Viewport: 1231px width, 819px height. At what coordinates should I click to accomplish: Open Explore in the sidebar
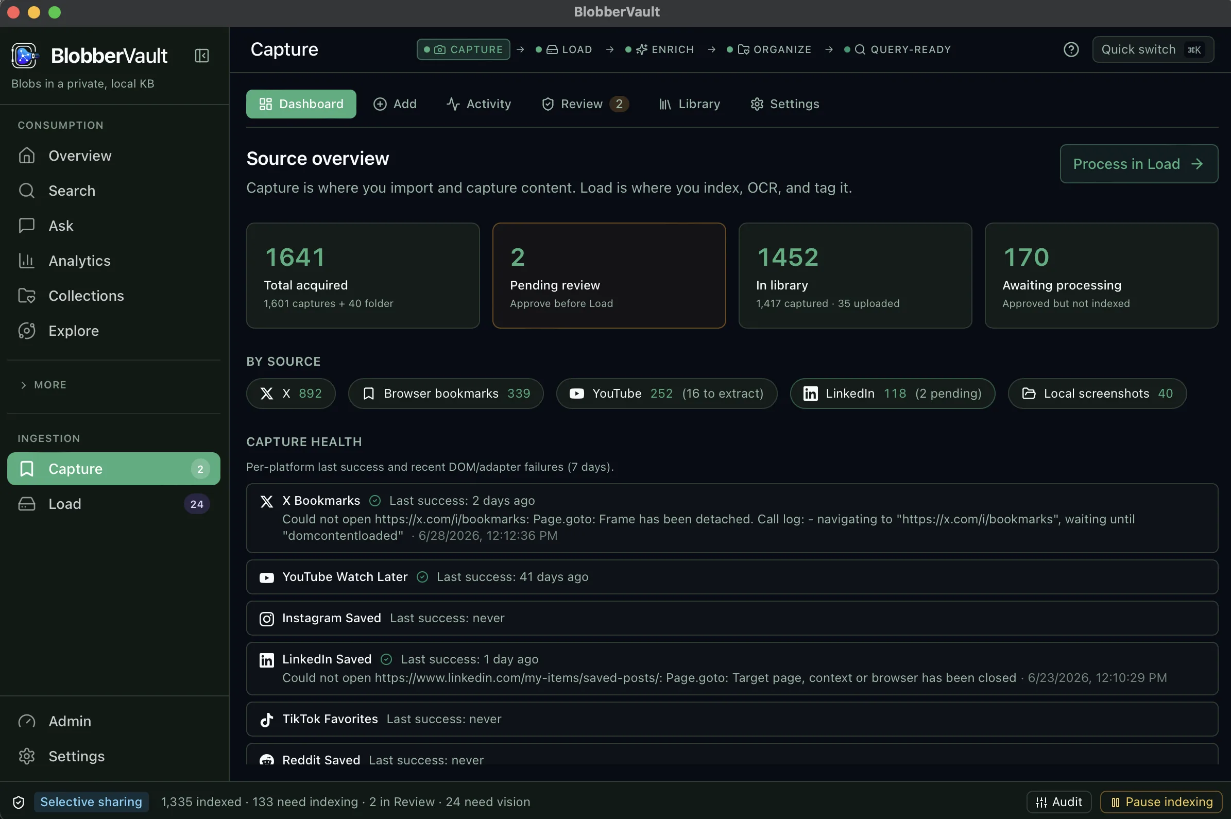click(x=113, y=331)
